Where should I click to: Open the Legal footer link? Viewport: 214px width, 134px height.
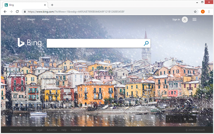pyautogui.click(x=39, y=130)
